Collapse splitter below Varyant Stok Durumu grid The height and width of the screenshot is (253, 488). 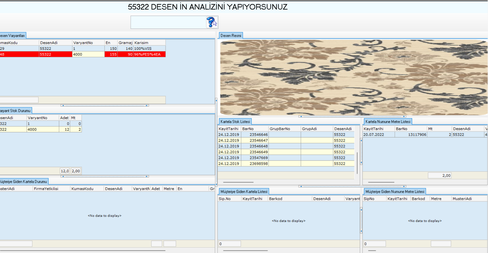105,176
